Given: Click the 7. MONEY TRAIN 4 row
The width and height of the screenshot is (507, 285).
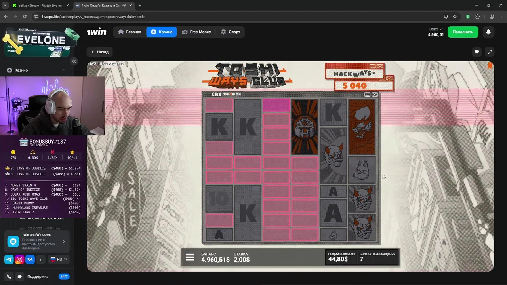Looking at the screenshot, I should 42,185.
